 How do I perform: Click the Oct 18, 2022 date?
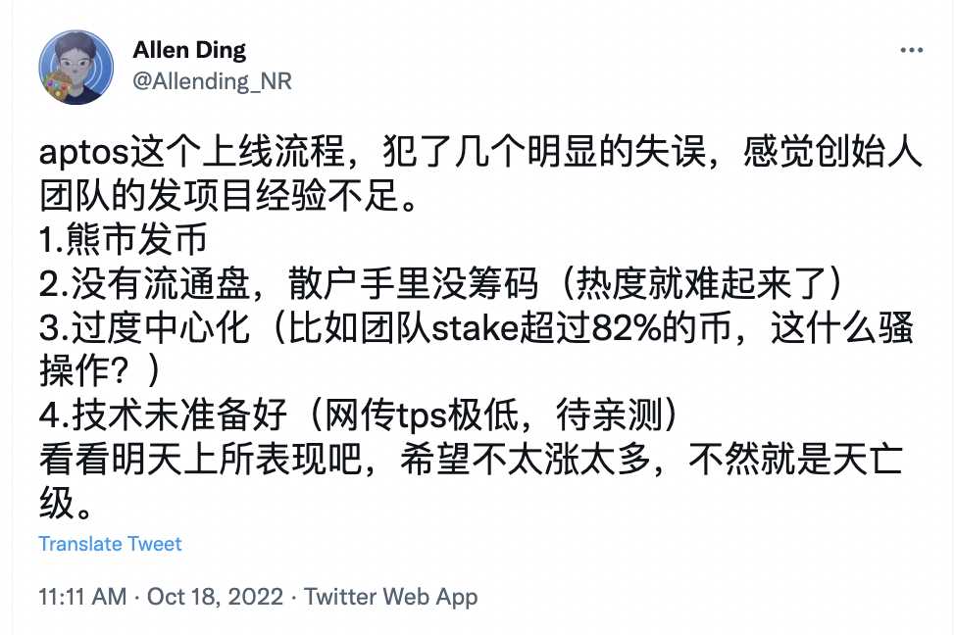[x=215, y=596]
